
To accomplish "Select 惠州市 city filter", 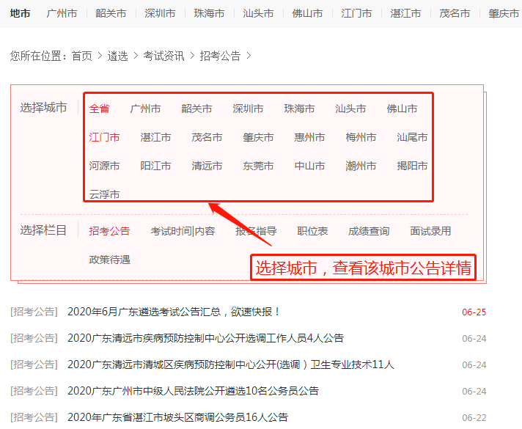I will [x=309, y=137].
